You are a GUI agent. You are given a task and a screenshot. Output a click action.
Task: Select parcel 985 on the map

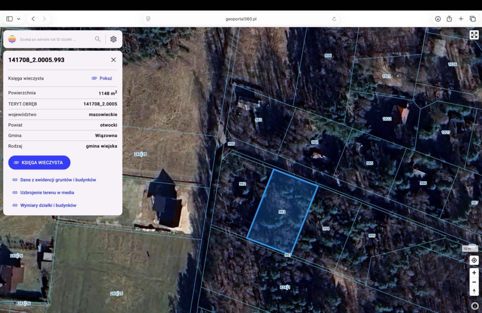click(370, 163)
